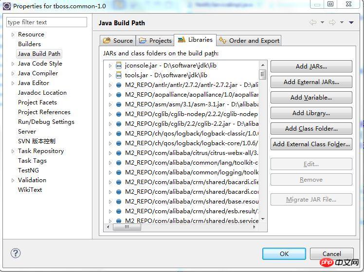Expand the jconsole.jar library entry
364x272 pixels.
click(110, 66)
